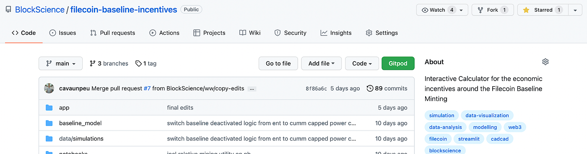
Task: Go to the Security tab
Action: pos(290,33)
